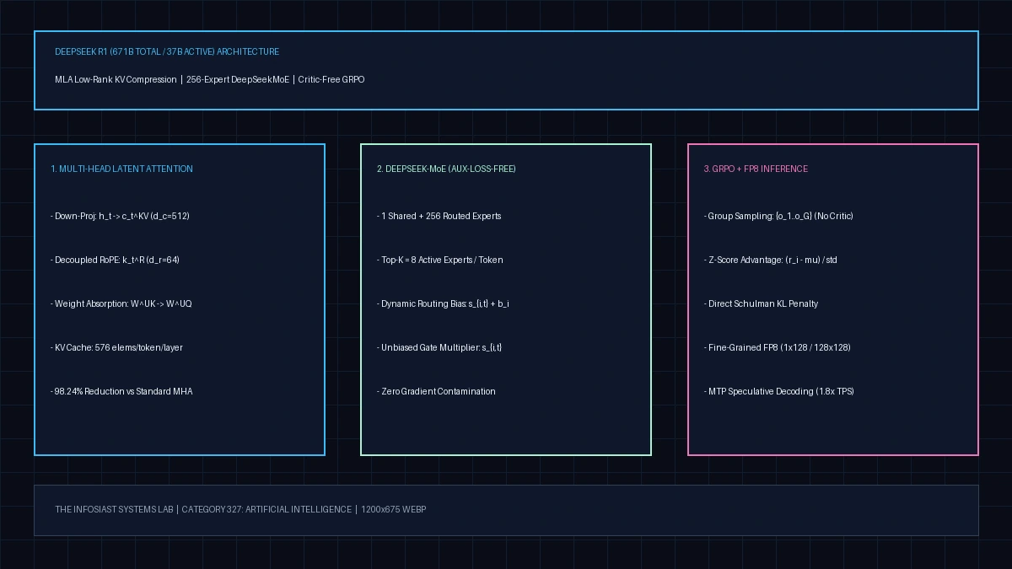This screenshot has height=569, width=1012.
Task: Click KV Cache 576 elems/token/layer text
Action: (x=116, y=348)
